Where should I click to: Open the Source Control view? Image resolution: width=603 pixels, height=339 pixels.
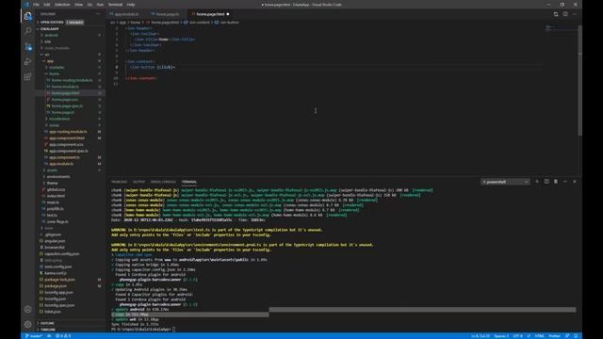click(x=27, y=46)
